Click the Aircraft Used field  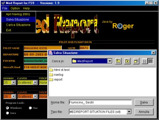point(36,67)
